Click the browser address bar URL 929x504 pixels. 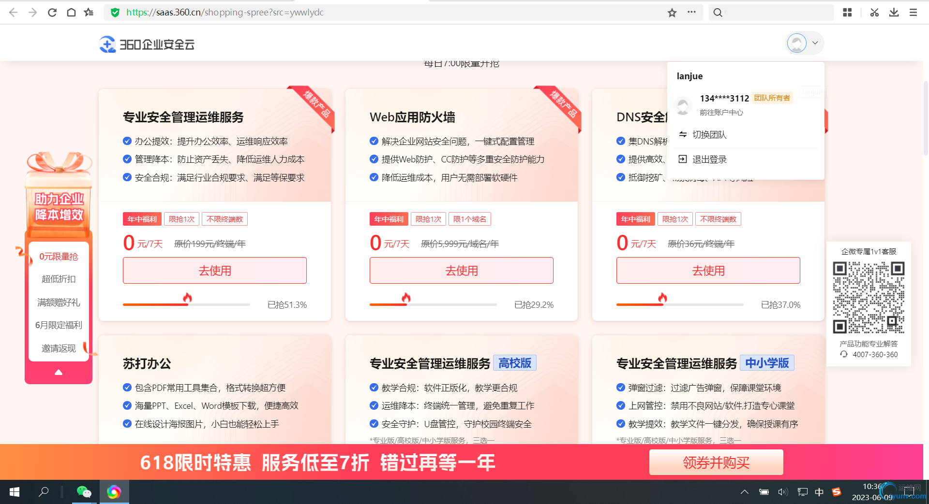tap(225, 13)
